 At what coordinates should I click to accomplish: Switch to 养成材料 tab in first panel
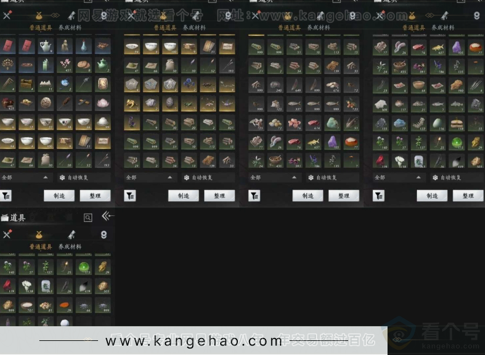tap(70, 28)
